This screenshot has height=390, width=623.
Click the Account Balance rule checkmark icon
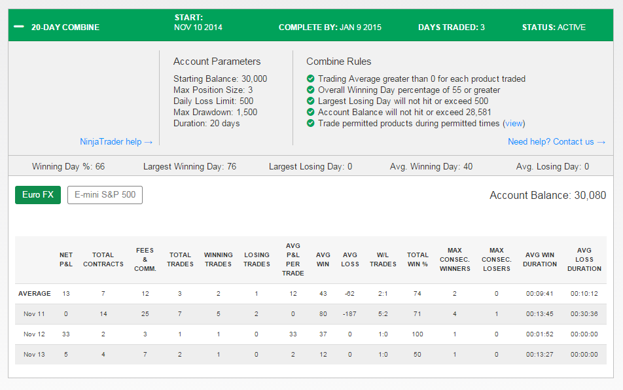point(311,112)
